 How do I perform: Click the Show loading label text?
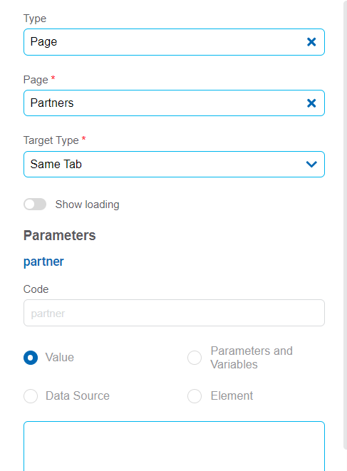pos(88,205)
